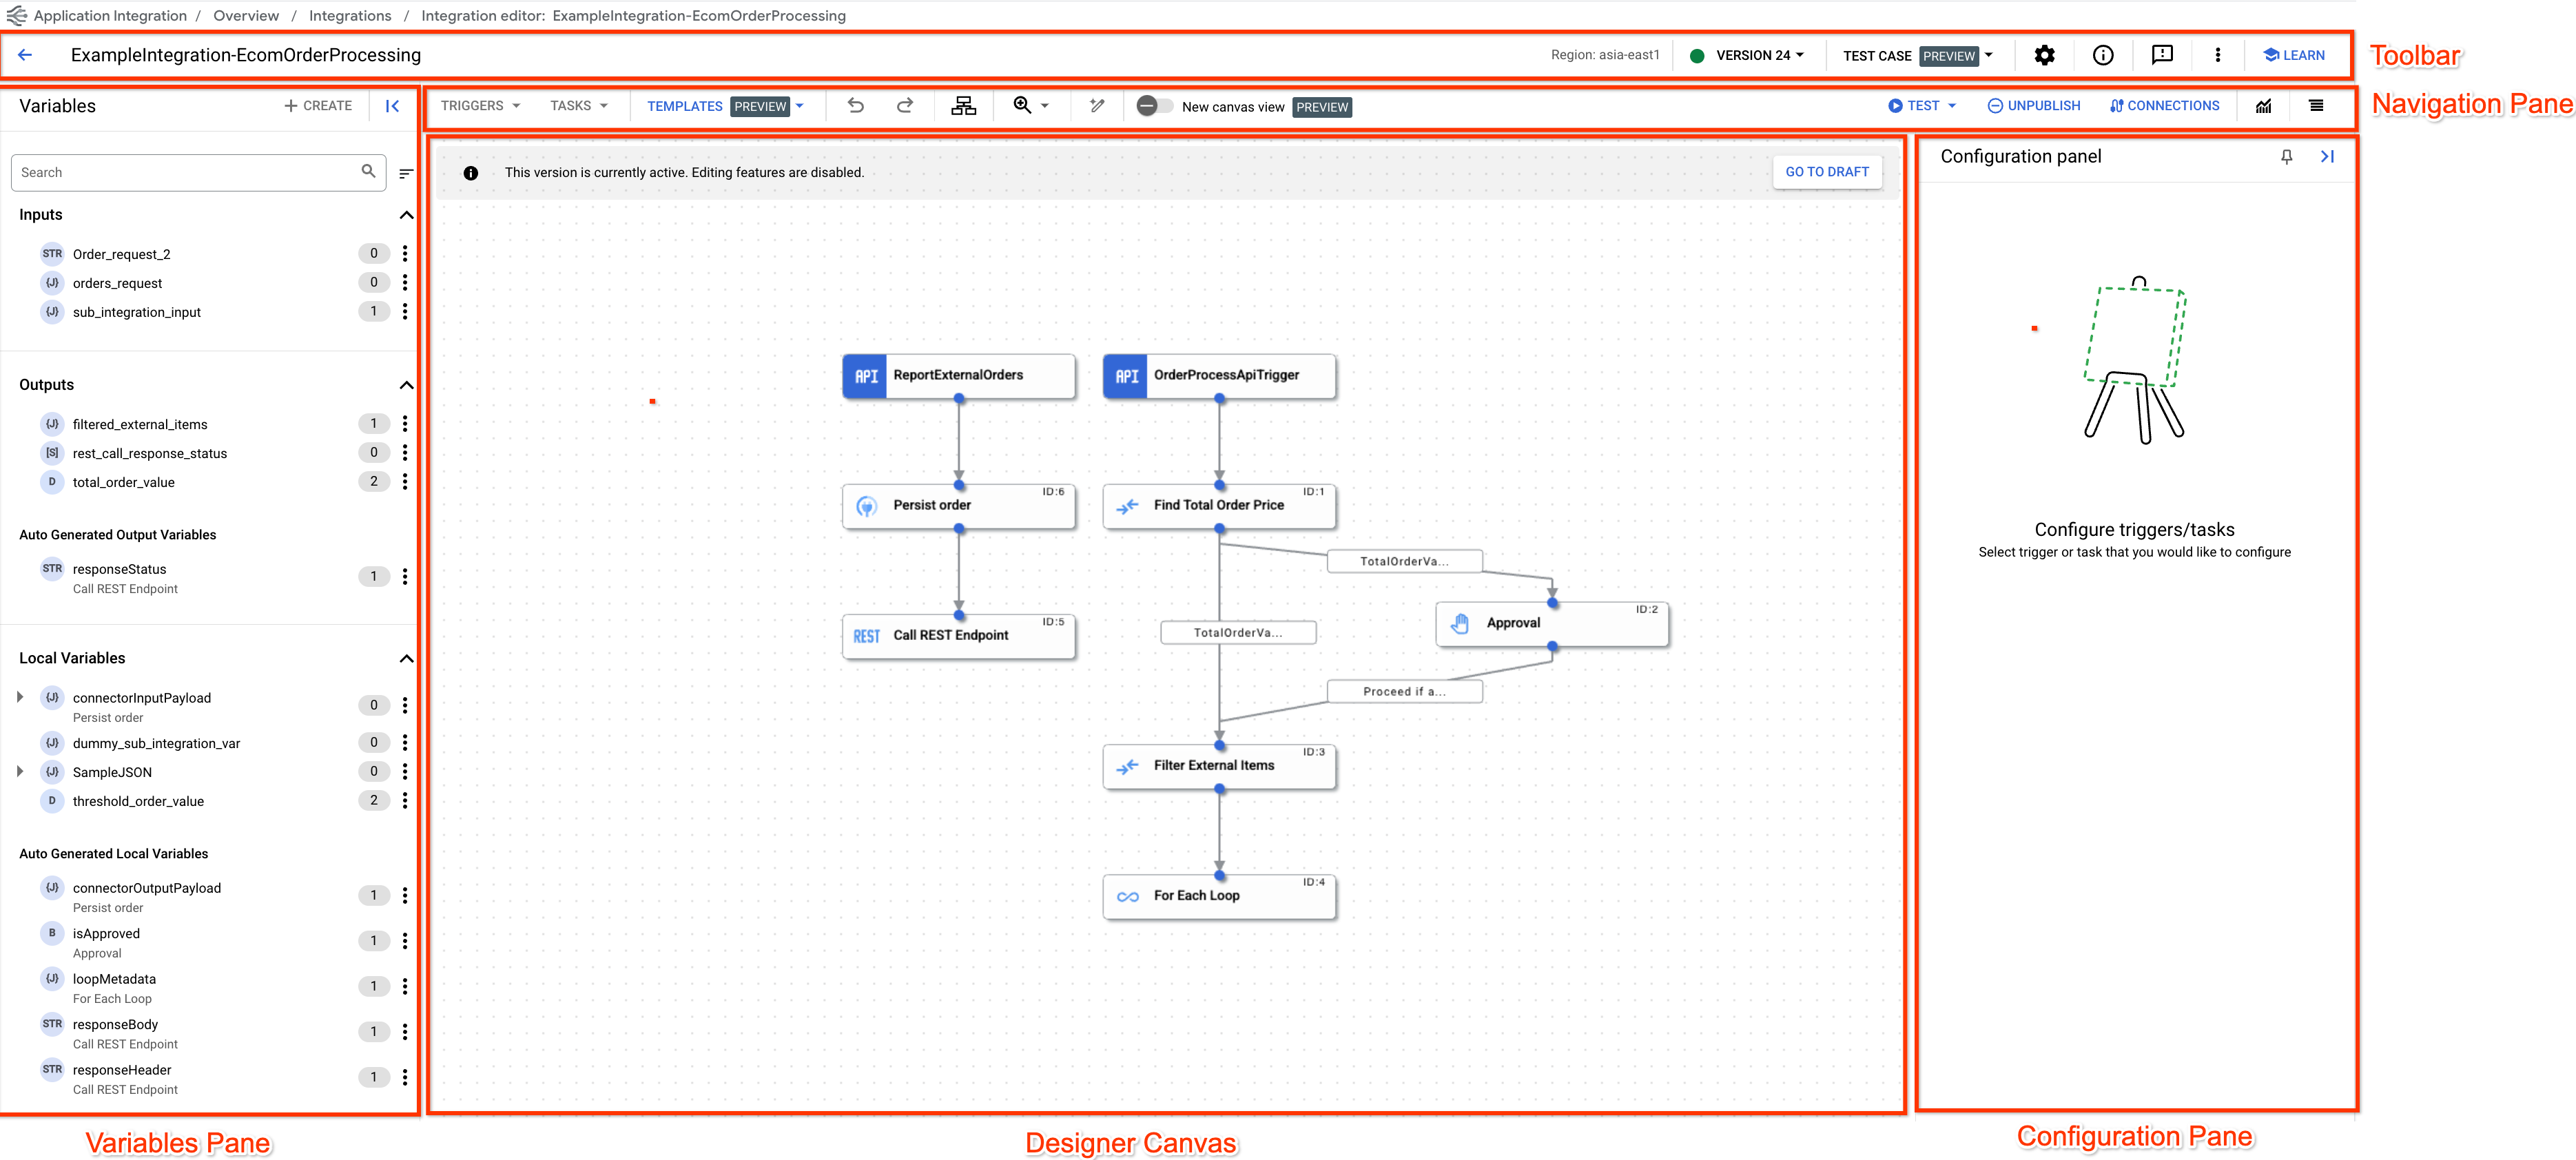Click the auto-layout icon in the toolbar
This screenshot has width=2576, height=1160.
pyautogui.click(x=965, y=107)
